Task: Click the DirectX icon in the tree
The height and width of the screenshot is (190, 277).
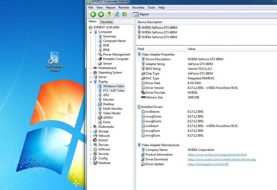Action: click(95, 140)
